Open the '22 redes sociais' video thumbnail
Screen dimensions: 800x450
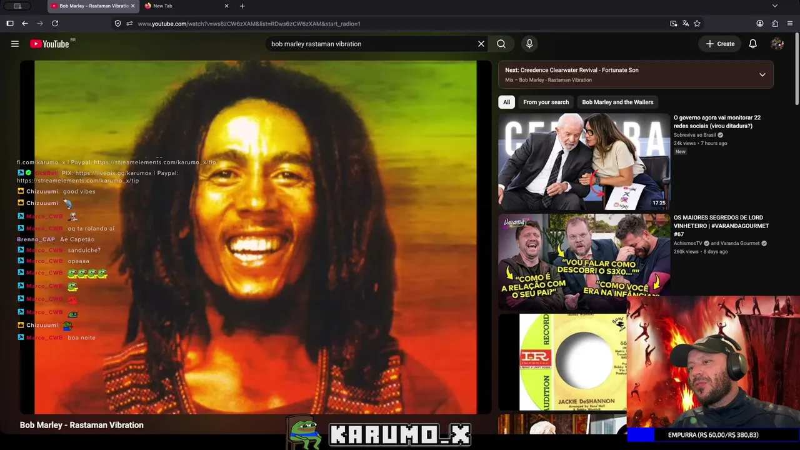(x=584, y=161)
